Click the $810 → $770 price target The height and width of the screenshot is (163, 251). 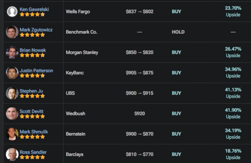tap(140, 154)
